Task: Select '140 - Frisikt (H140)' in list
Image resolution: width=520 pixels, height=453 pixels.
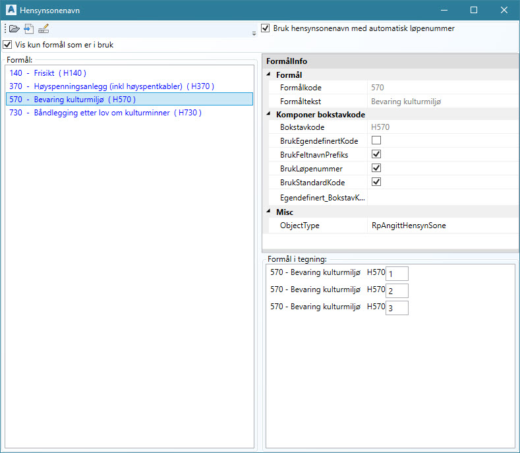Action: click(48, 73)
